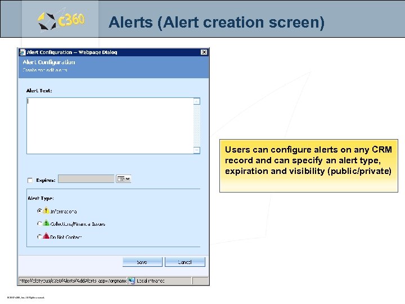Save the alert configuration
Screen dimensions: 405x304
142,262
